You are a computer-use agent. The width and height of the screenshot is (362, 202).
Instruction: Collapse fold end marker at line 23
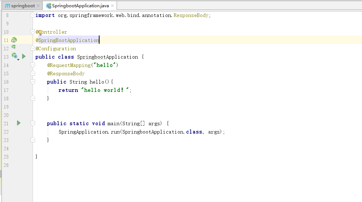tap(33, 140)
